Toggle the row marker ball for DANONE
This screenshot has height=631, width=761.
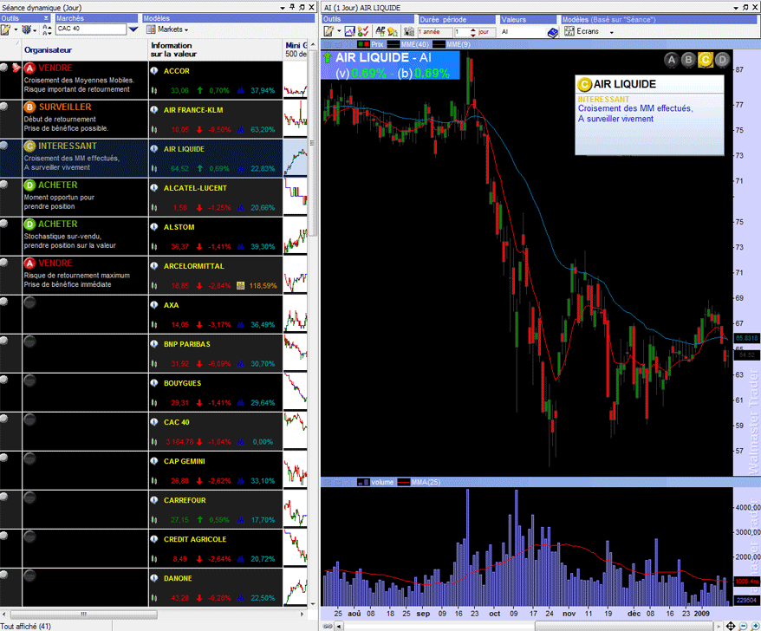tap(3, 575)
